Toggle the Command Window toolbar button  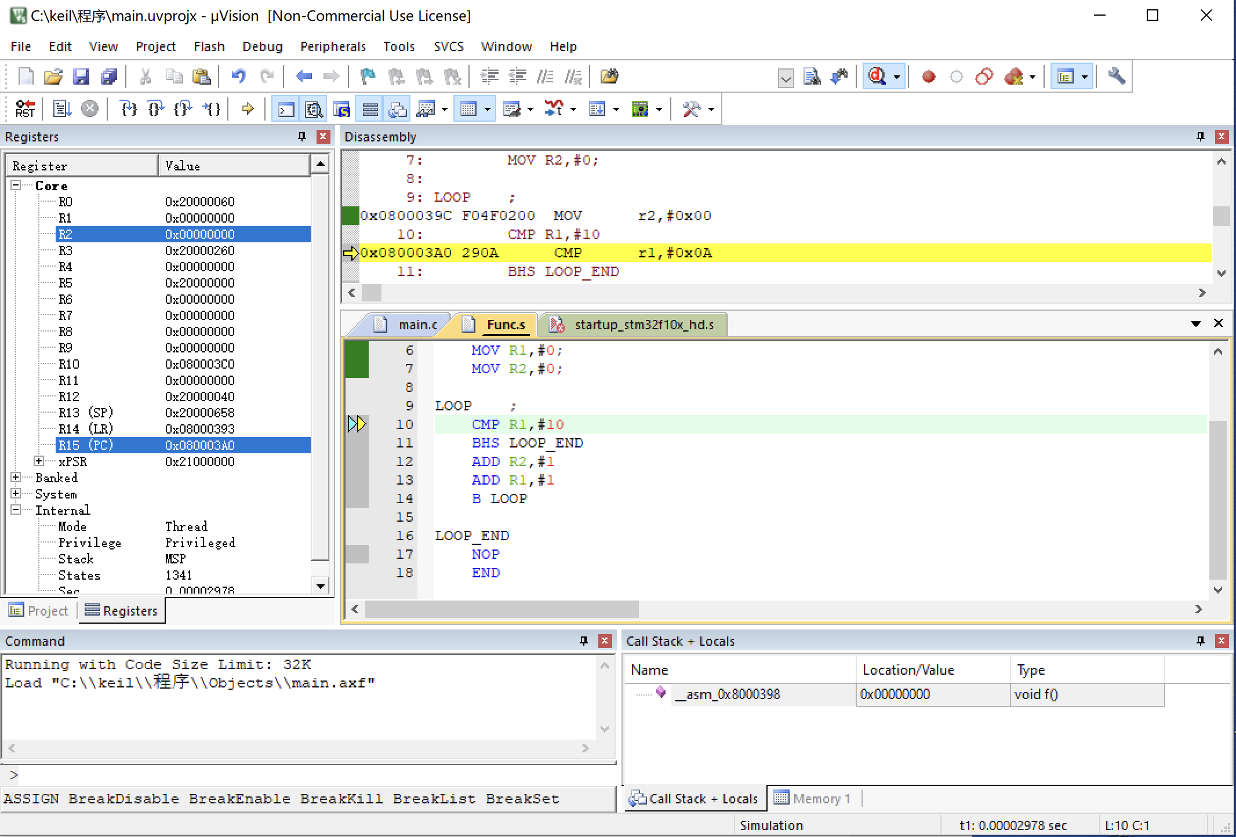(x=286, y=109)
